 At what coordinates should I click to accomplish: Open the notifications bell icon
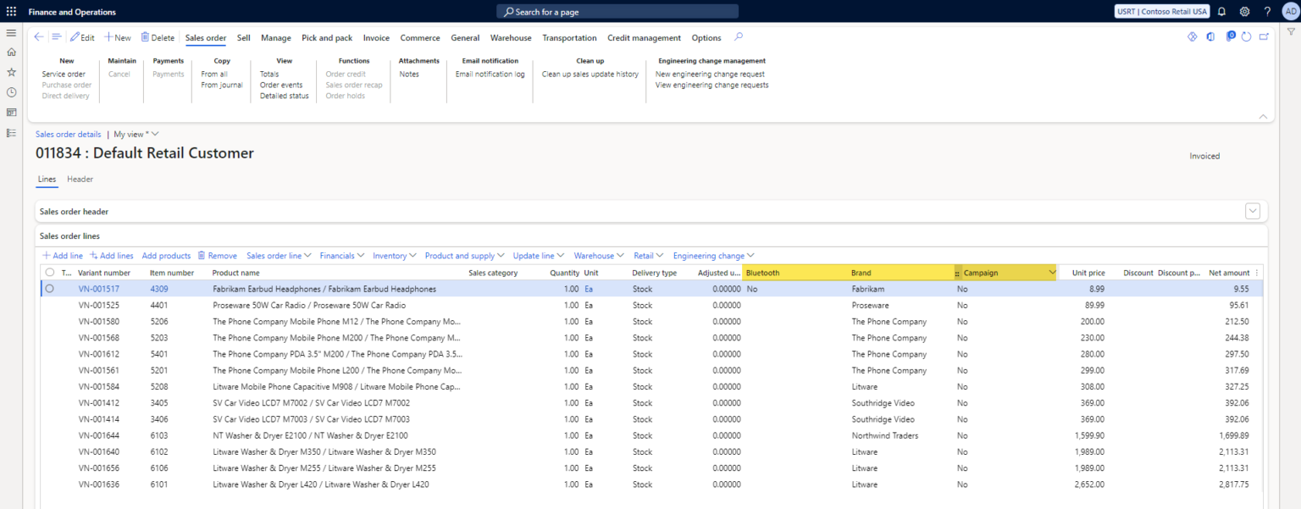tap(1221, 11)
